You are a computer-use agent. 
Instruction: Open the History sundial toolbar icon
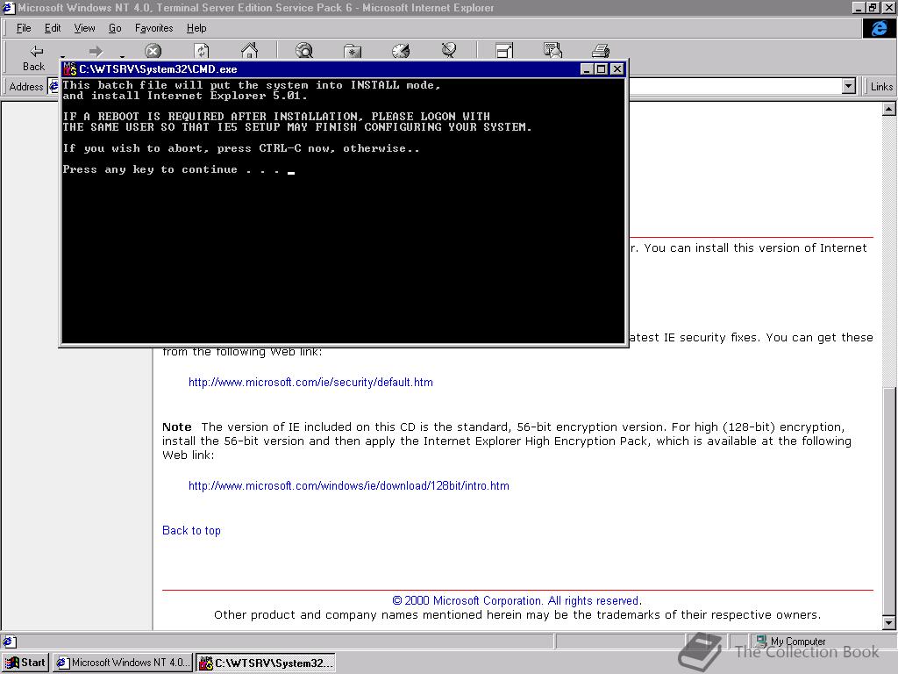401,51
